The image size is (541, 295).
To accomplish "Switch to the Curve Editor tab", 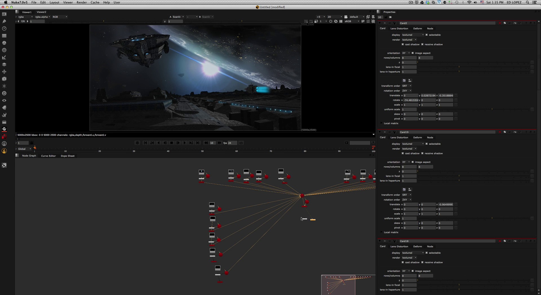I will click(x=48, y=156).
